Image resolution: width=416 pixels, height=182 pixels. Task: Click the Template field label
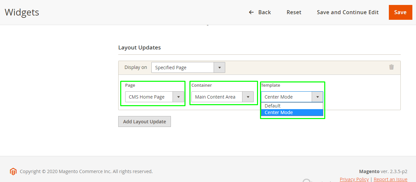pos(271,85)
